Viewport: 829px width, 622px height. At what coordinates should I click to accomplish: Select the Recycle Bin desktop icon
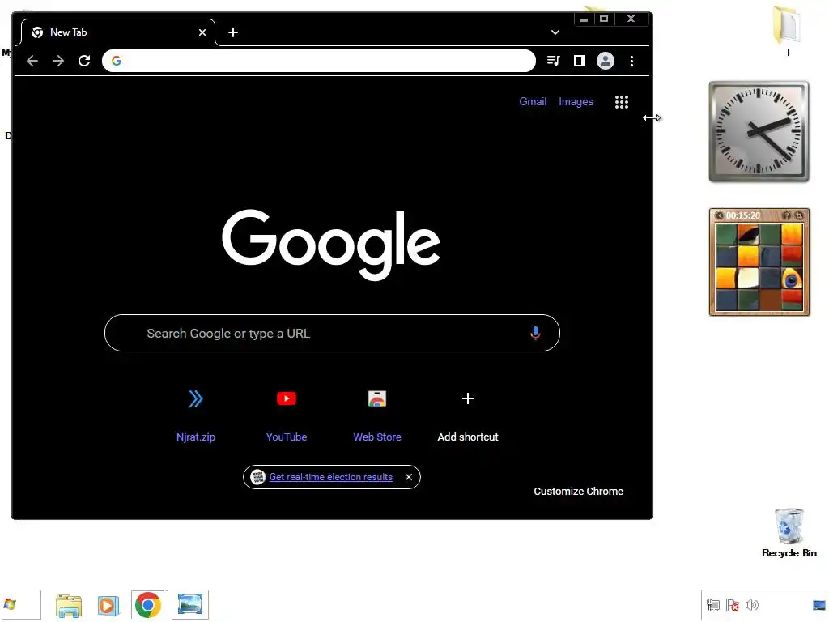pos(789,533)
